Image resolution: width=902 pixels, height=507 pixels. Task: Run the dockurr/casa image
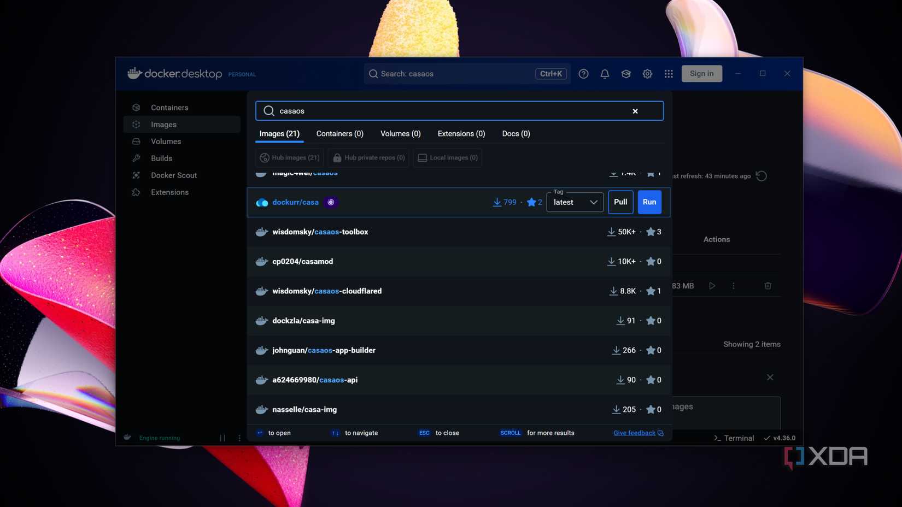click(x=649, y=202)
